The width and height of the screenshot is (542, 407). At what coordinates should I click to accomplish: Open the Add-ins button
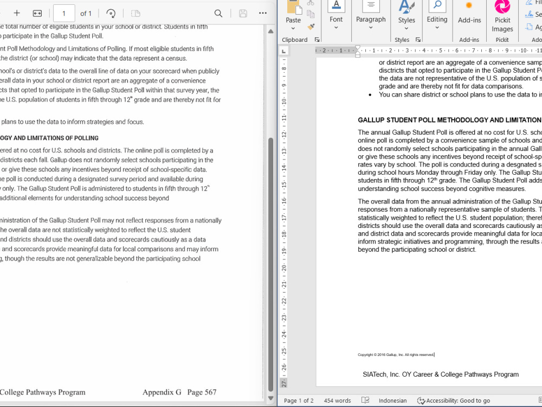tap(469, 12)
